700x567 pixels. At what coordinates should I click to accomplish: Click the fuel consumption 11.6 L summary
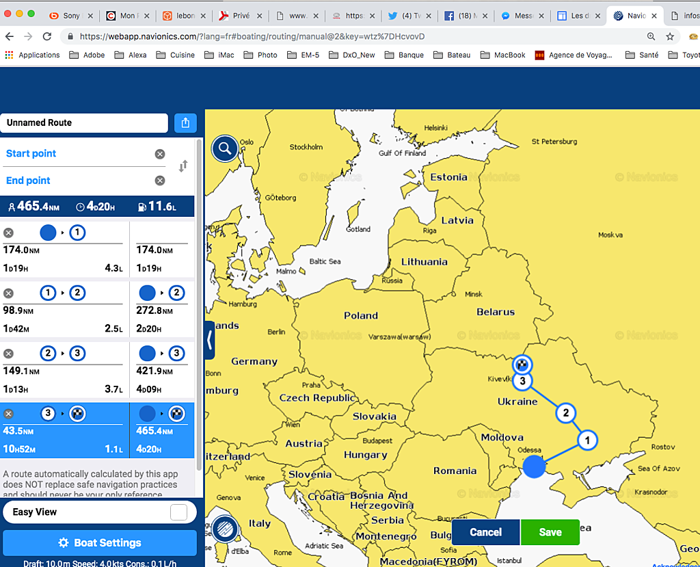pos(157,207)
